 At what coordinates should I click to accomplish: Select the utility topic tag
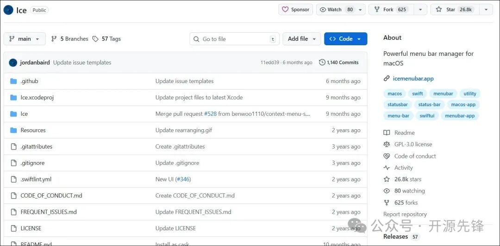[x=470, y=94]
